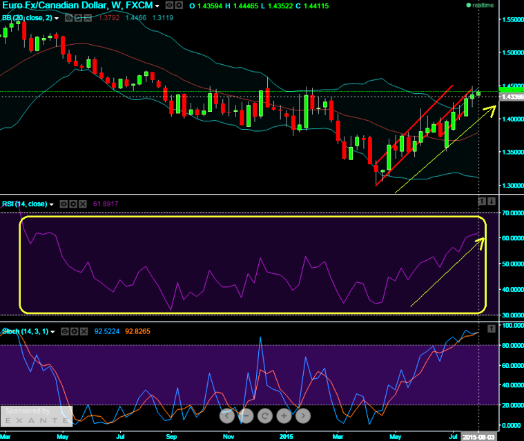Viewport: 524px width, 441px height.
Task: Expand the BB (20, close, 2) indicator dropdown
Action: [57, 18]
